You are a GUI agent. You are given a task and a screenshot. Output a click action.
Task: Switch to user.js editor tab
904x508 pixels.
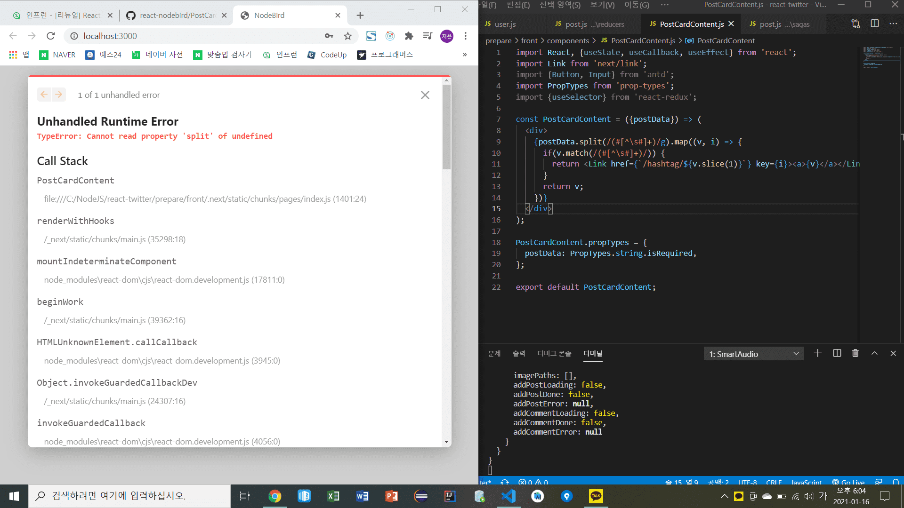point(505,24)
